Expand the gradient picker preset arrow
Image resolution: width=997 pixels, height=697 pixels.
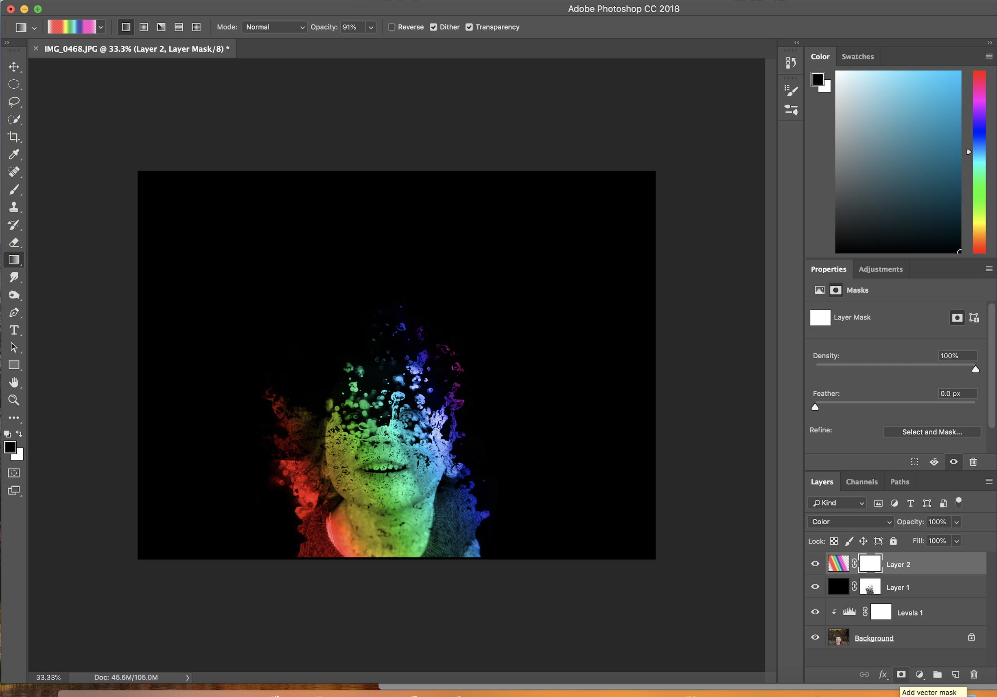click(101, 27)
